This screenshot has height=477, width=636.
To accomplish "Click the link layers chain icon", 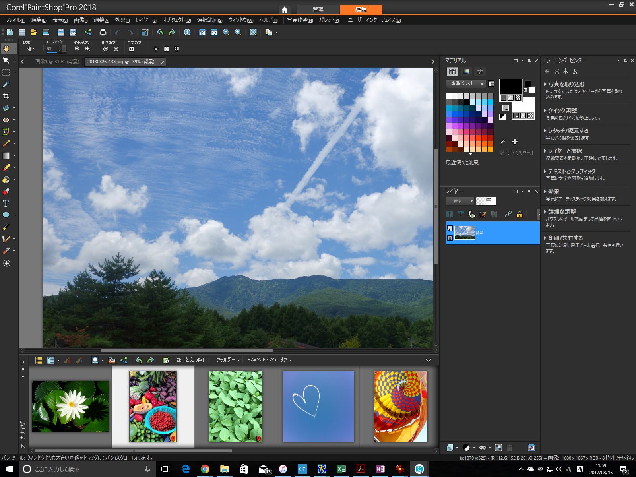I will pos(508,214).
